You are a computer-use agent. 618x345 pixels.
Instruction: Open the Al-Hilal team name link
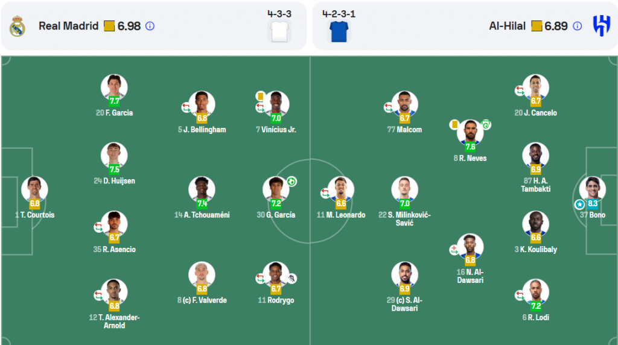coord(507,26)
